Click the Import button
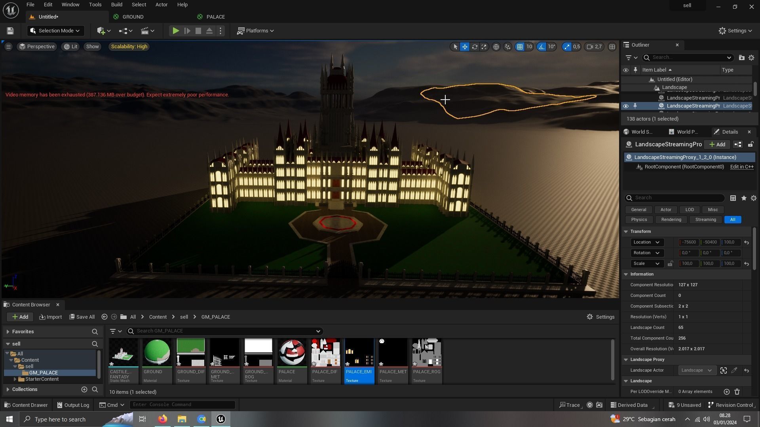Screen dimensions: 760x427 pyautogui.click(x=51, y=317)
